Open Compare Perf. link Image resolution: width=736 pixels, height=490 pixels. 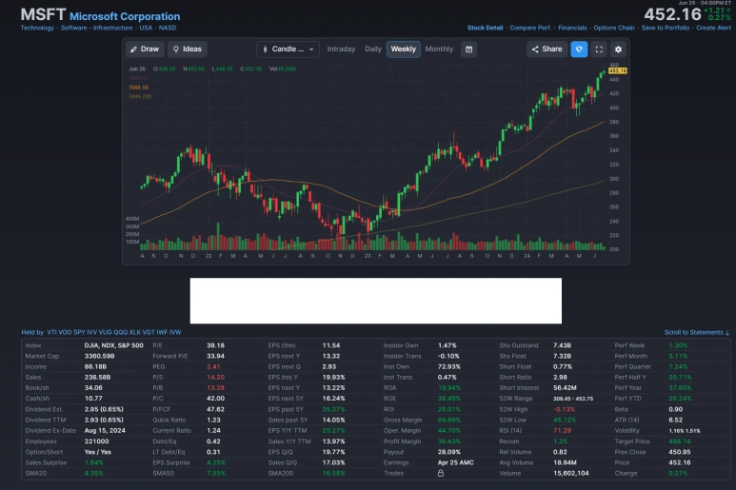pyautogui.click(x=530, y=28)
